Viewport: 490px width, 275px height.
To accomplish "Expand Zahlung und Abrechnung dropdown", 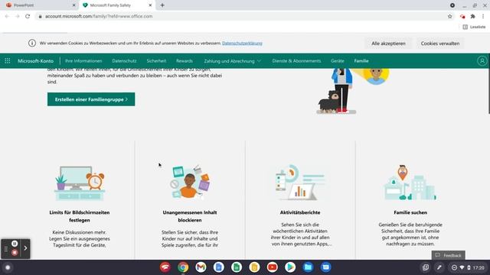I will click(x=232, y=61).
